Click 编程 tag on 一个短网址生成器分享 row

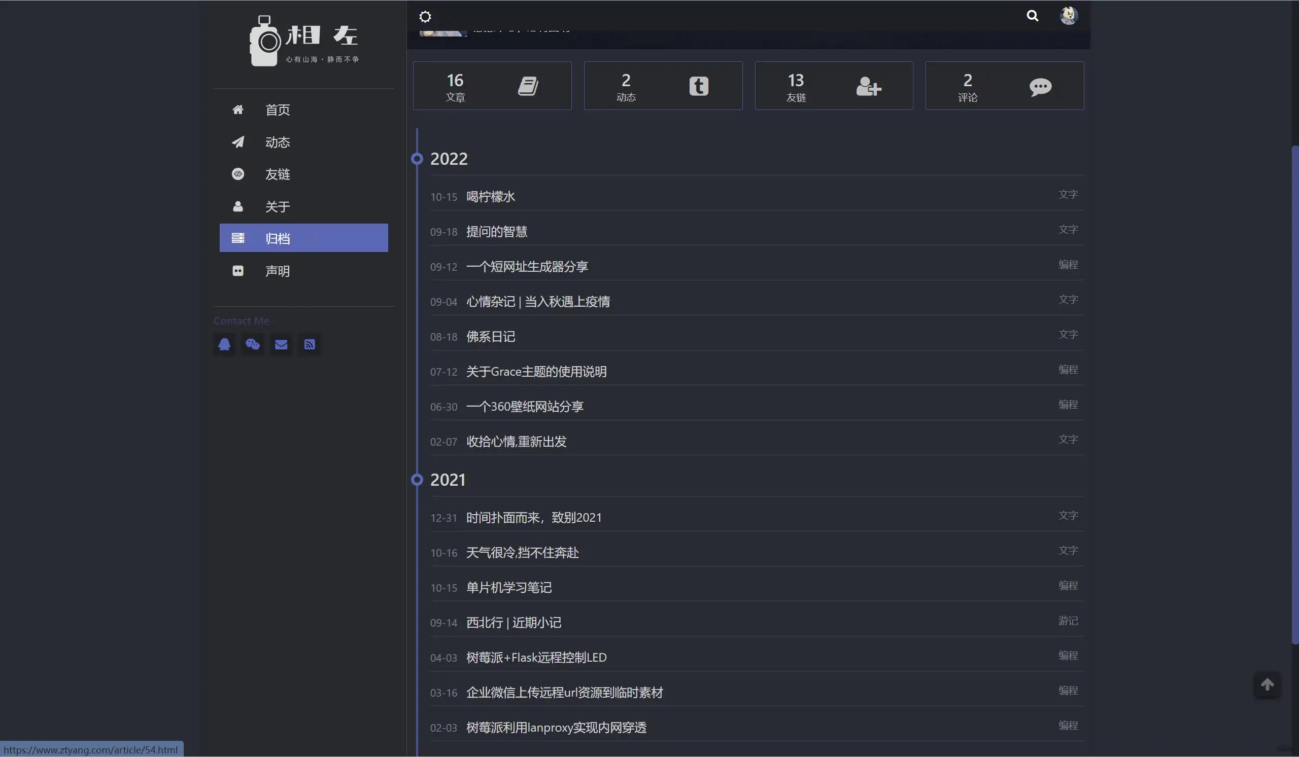tap(1068, 265)
